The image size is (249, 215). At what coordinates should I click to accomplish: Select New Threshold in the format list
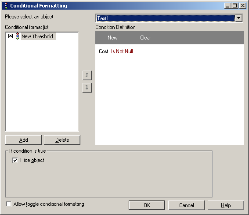click(x=37, y=36)
